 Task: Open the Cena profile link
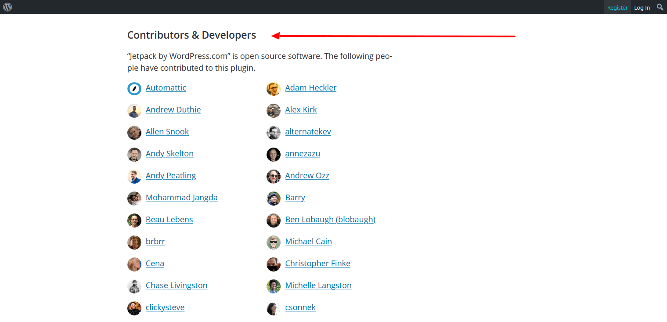(x=155, y=263)
